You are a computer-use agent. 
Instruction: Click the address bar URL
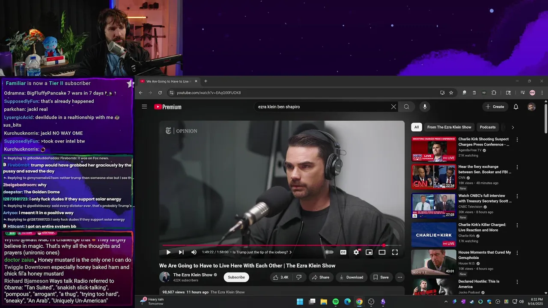coord(209,92)
